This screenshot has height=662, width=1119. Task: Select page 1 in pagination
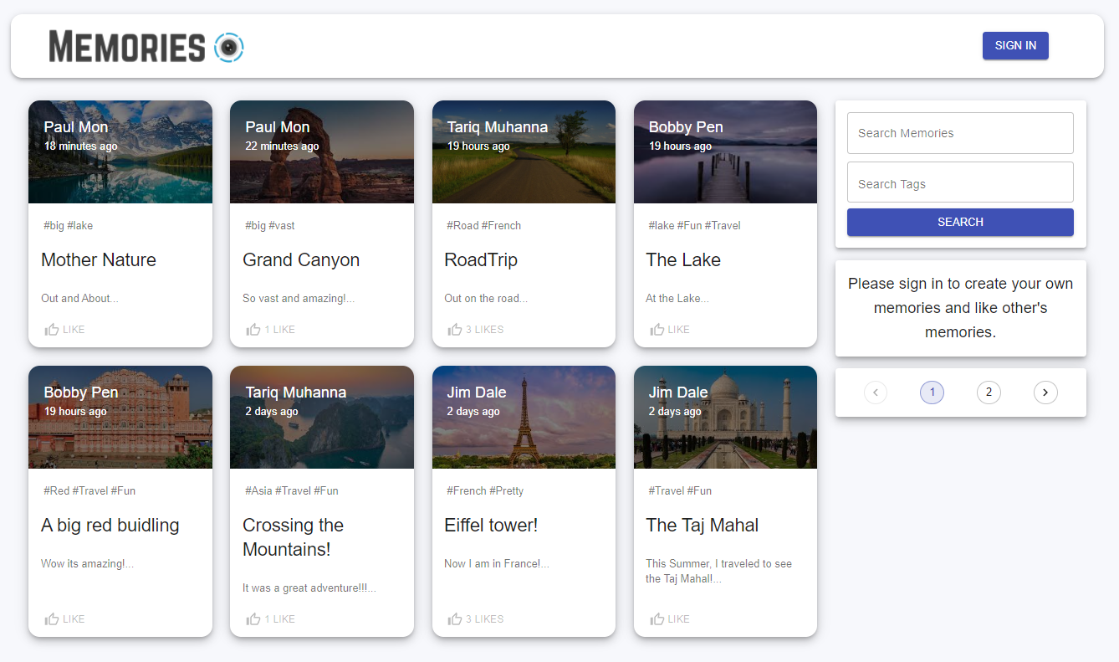(932, 392)
